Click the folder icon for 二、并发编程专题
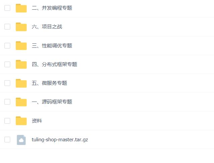214x163 pixels. (21, 8)
